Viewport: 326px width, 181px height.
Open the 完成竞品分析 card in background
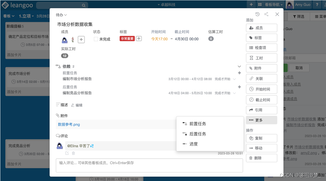[28, 150]
